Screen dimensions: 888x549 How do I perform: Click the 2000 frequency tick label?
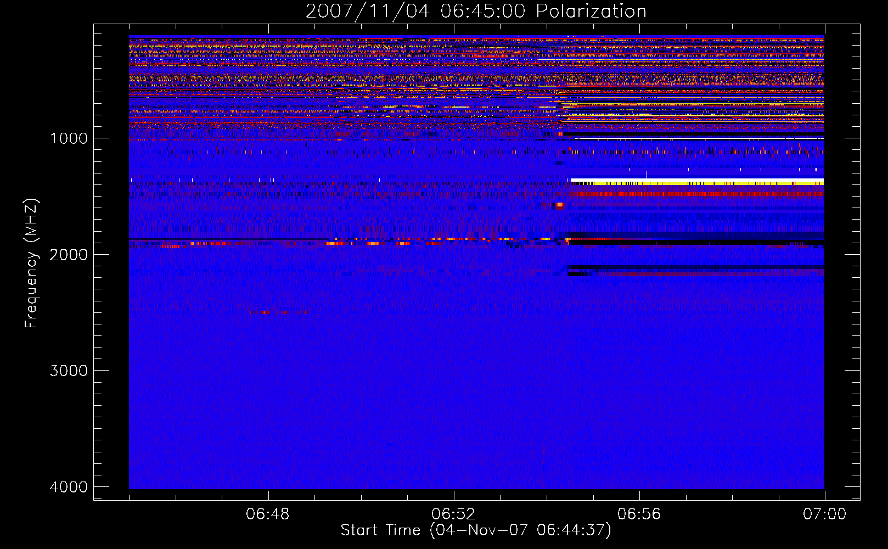pos(69,255)
